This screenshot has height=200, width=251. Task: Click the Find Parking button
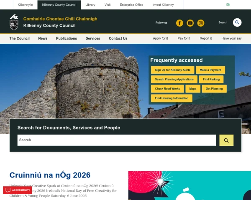[x=211, y=79]
